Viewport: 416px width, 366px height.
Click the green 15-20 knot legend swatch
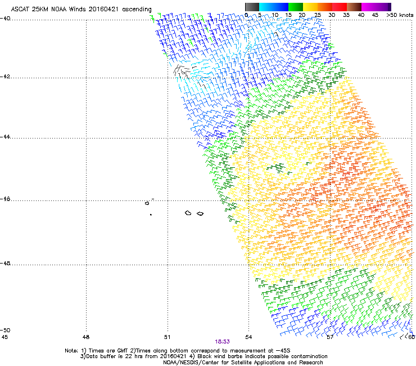[x=296, y=7]
